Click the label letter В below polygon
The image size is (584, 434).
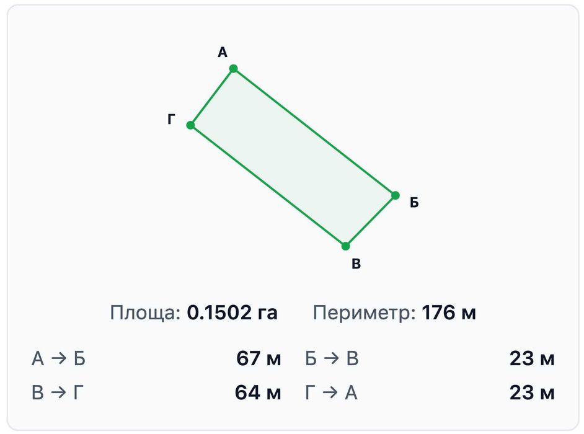tap(356, 263)
